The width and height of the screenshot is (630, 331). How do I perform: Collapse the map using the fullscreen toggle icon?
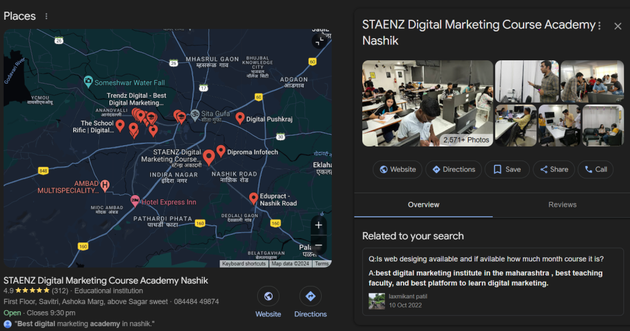click(x=319, y=41)
